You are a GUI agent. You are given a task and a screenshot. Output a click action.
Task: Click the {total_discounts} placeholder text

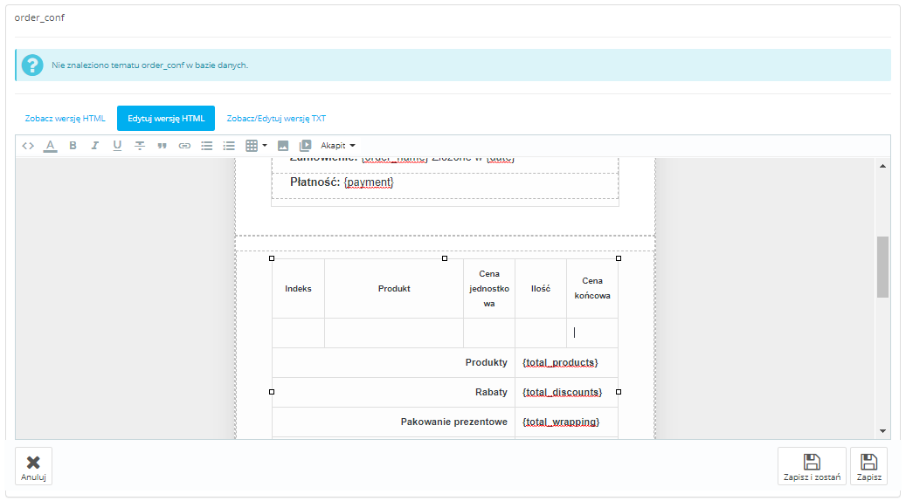click(x=562, y=392)
